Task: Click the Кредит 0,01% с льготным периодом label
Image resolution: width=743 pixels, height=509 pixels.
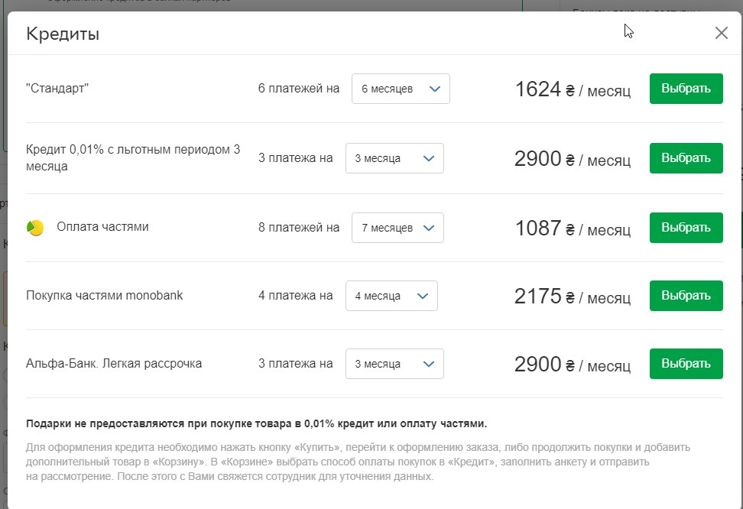Action: pos(133,157)
